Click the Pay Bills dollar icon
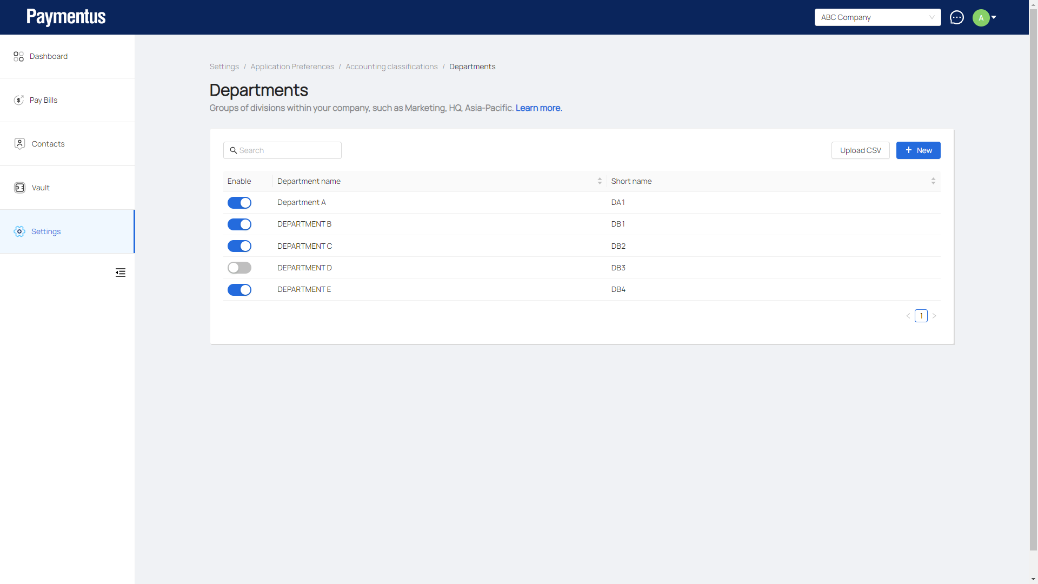The height and width of the screenshot is (584, 1038). click(x=19, y=100)
